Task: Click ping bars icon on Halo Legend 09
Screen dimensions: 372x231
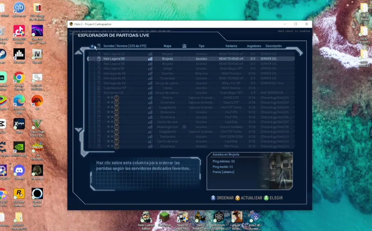Action: point(150,59)
